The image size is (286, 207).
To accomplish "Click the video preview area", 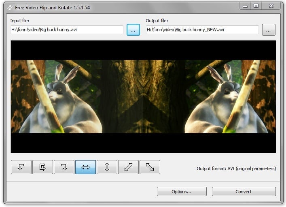I will [x=143, y=96].
